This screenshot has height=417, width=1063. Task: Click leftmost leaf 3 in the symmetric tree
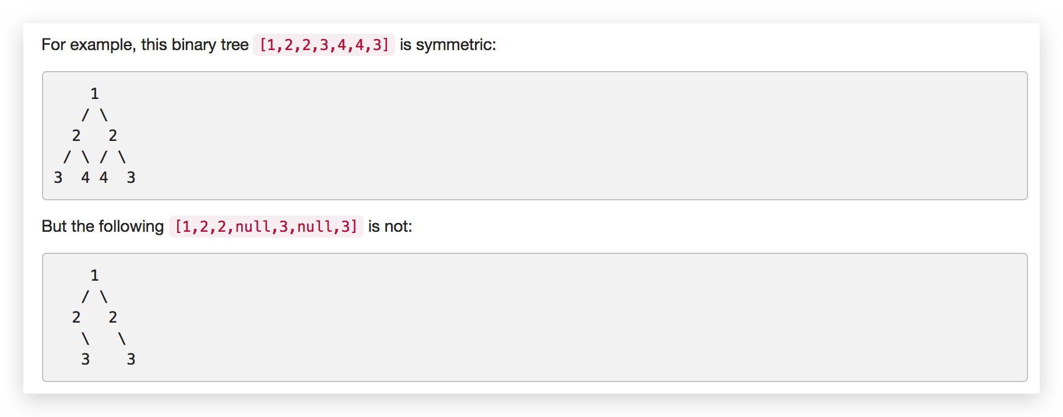(58, 178)
